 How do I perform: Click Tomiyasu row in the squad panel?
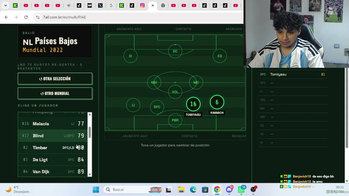tap(293, 74)
